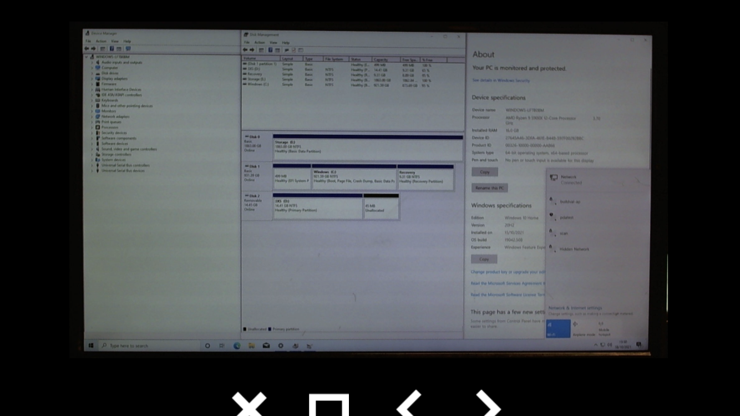Viewport: 740px width, 416px height.
Task: Toggle the Airplane mode tile
Action: click(x=584, y=328)
